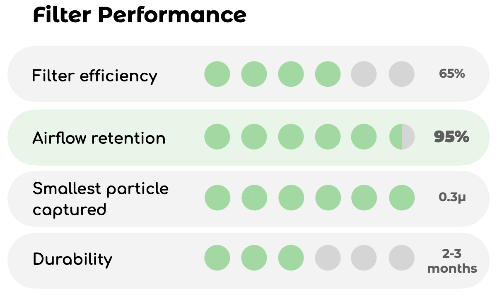The width and height of the screenshot is (497, 295).
Task: Select the fourth green dot of Filter efficiency
Action: [328, 74]
